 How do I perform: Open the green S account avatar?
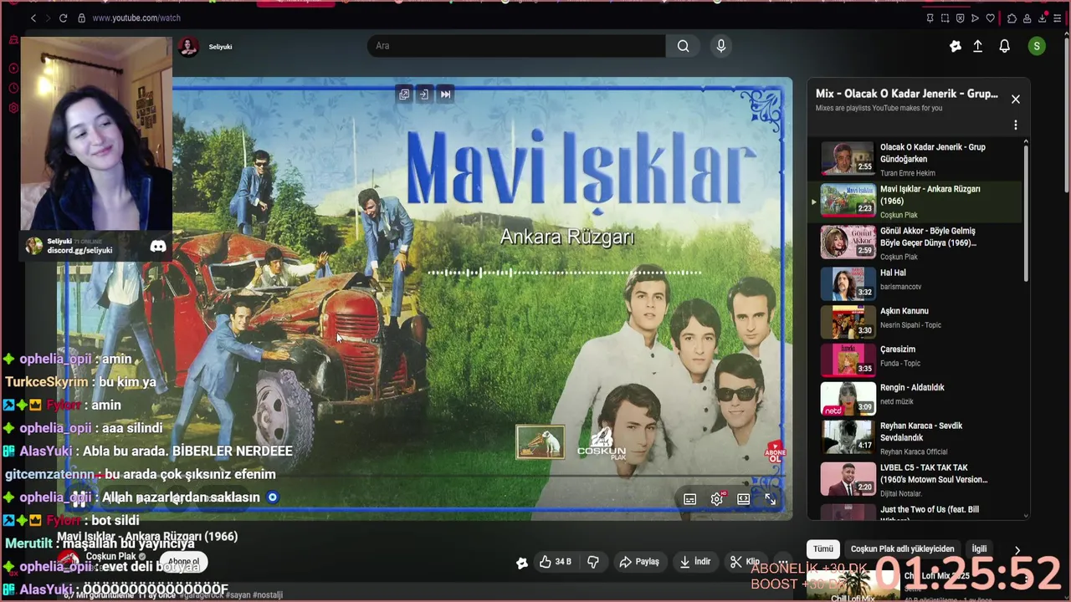[1037, 47]
